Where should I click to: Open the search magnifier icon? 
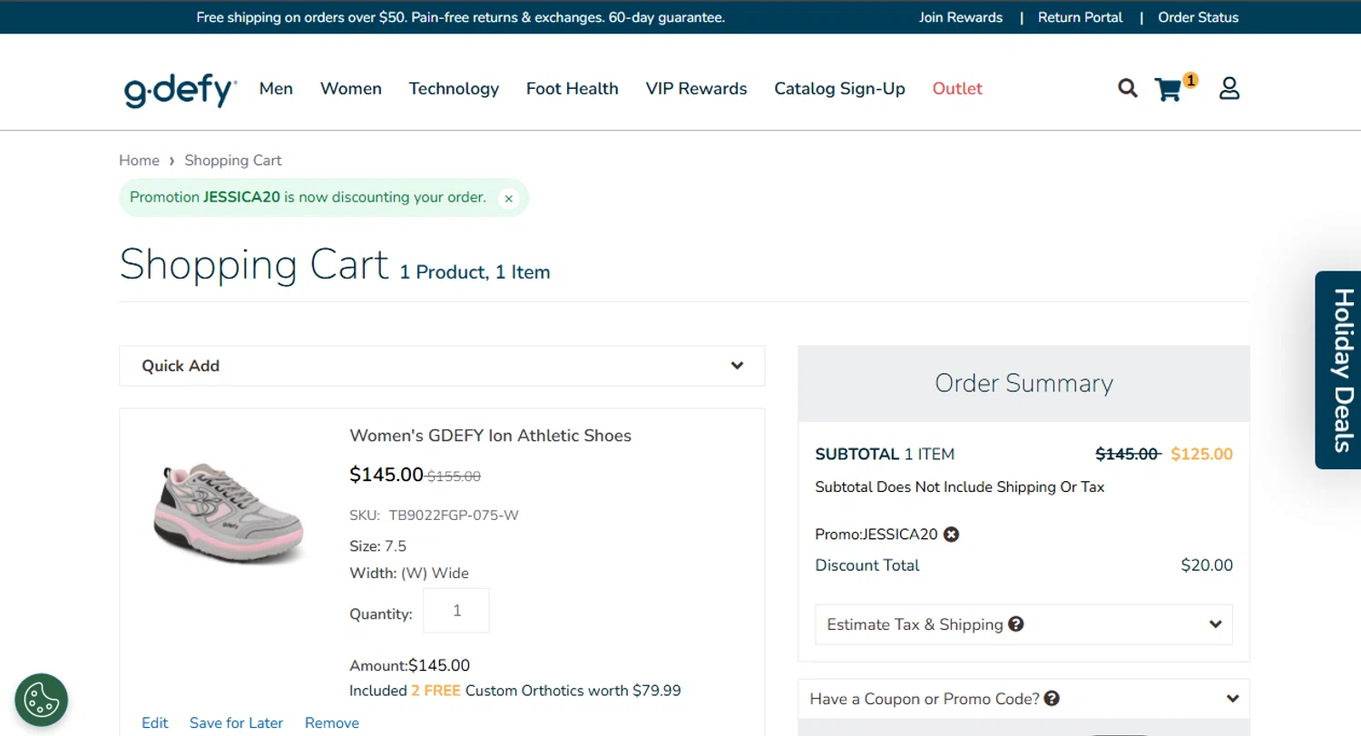[1128, 88]
